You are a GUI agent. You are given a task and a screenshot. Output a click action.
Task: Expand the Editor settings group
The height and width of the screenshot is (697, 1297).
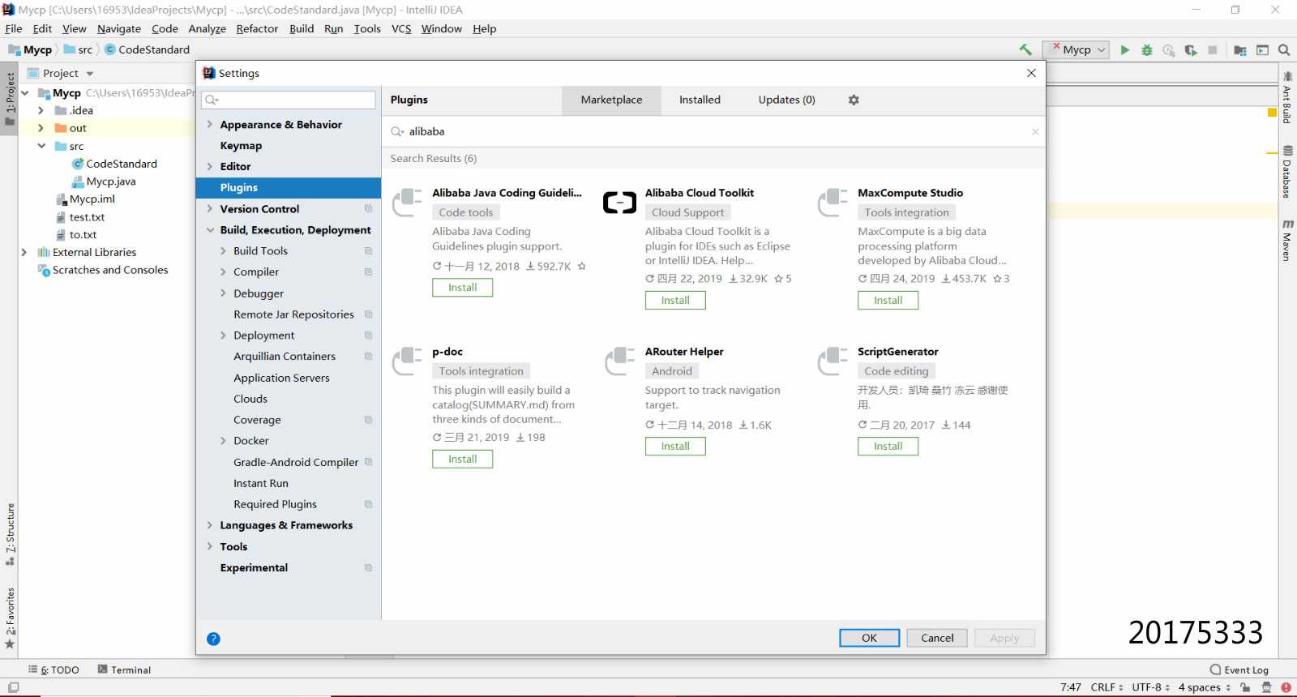[209, 166]
